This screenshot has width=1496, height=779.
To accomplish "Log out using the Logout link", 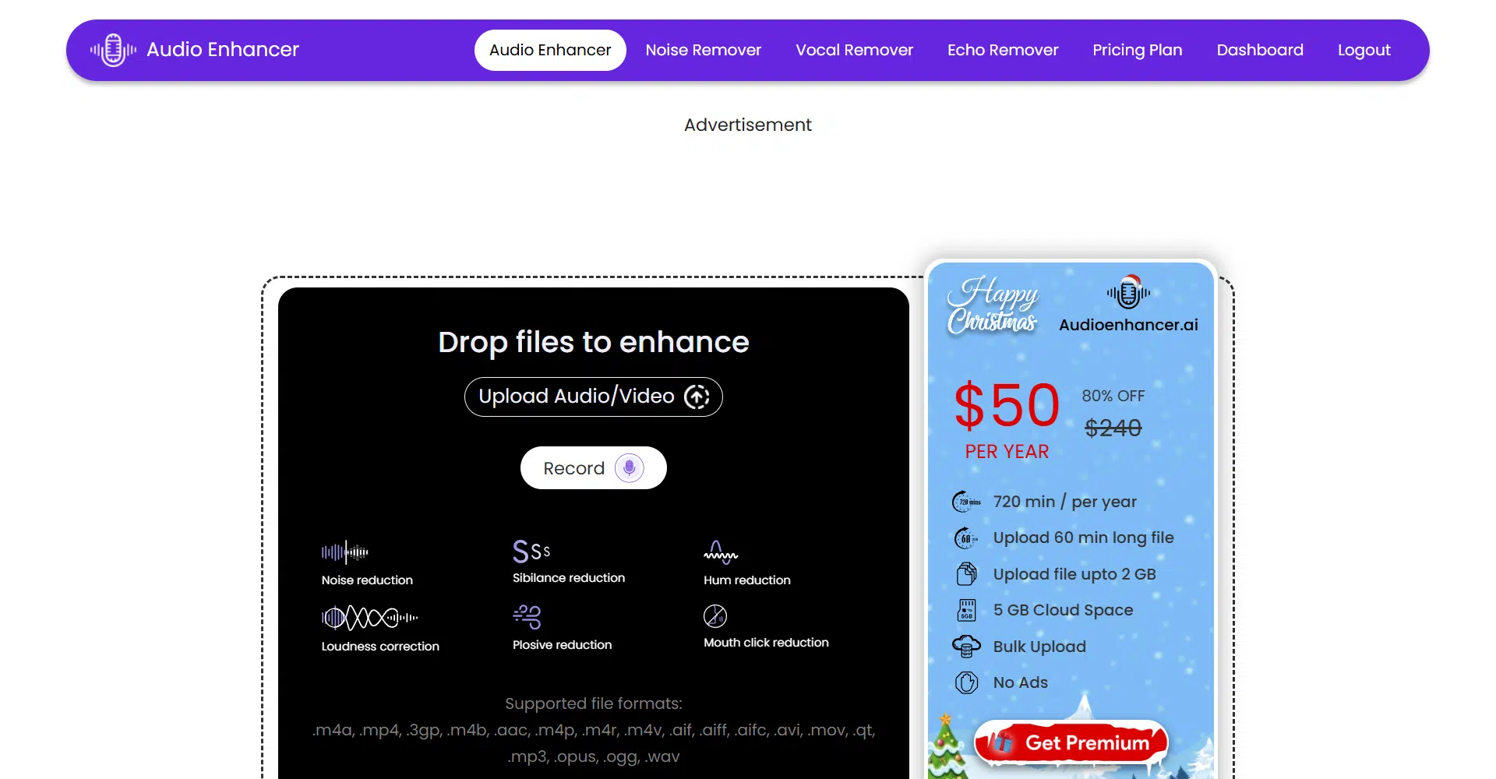I will tap(1364, 50).
